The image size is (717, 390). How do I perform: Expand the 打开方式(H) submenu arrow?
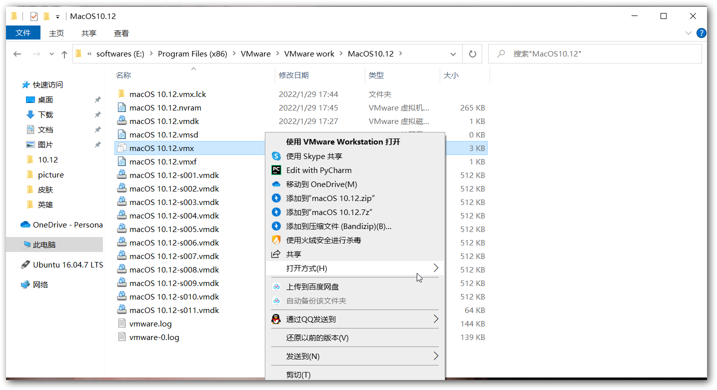point(436,268)
